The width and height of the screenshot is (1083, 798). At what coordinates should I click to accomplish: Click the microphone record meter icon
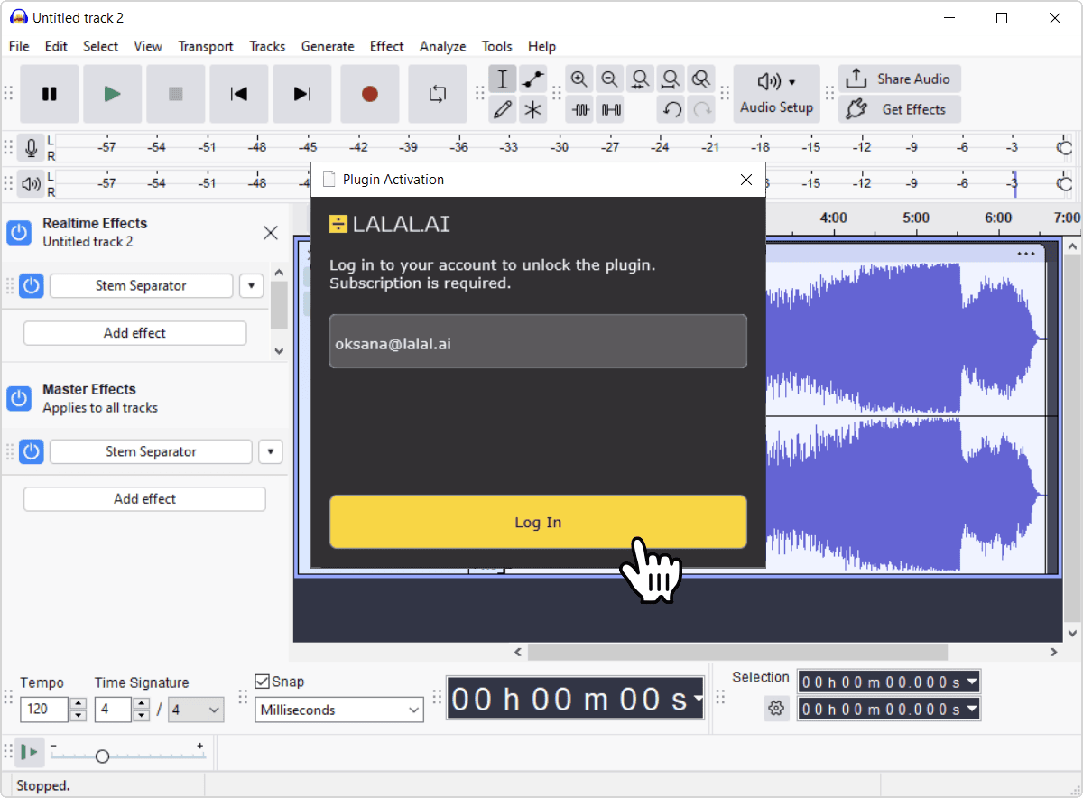(x=32, y=147)
